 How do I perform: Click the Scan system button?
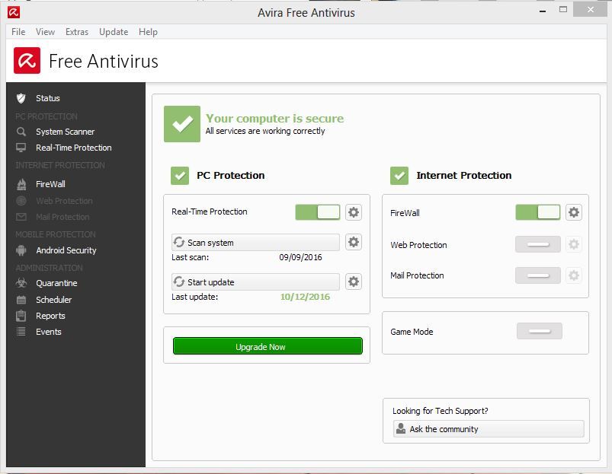(x=255, y=243)
